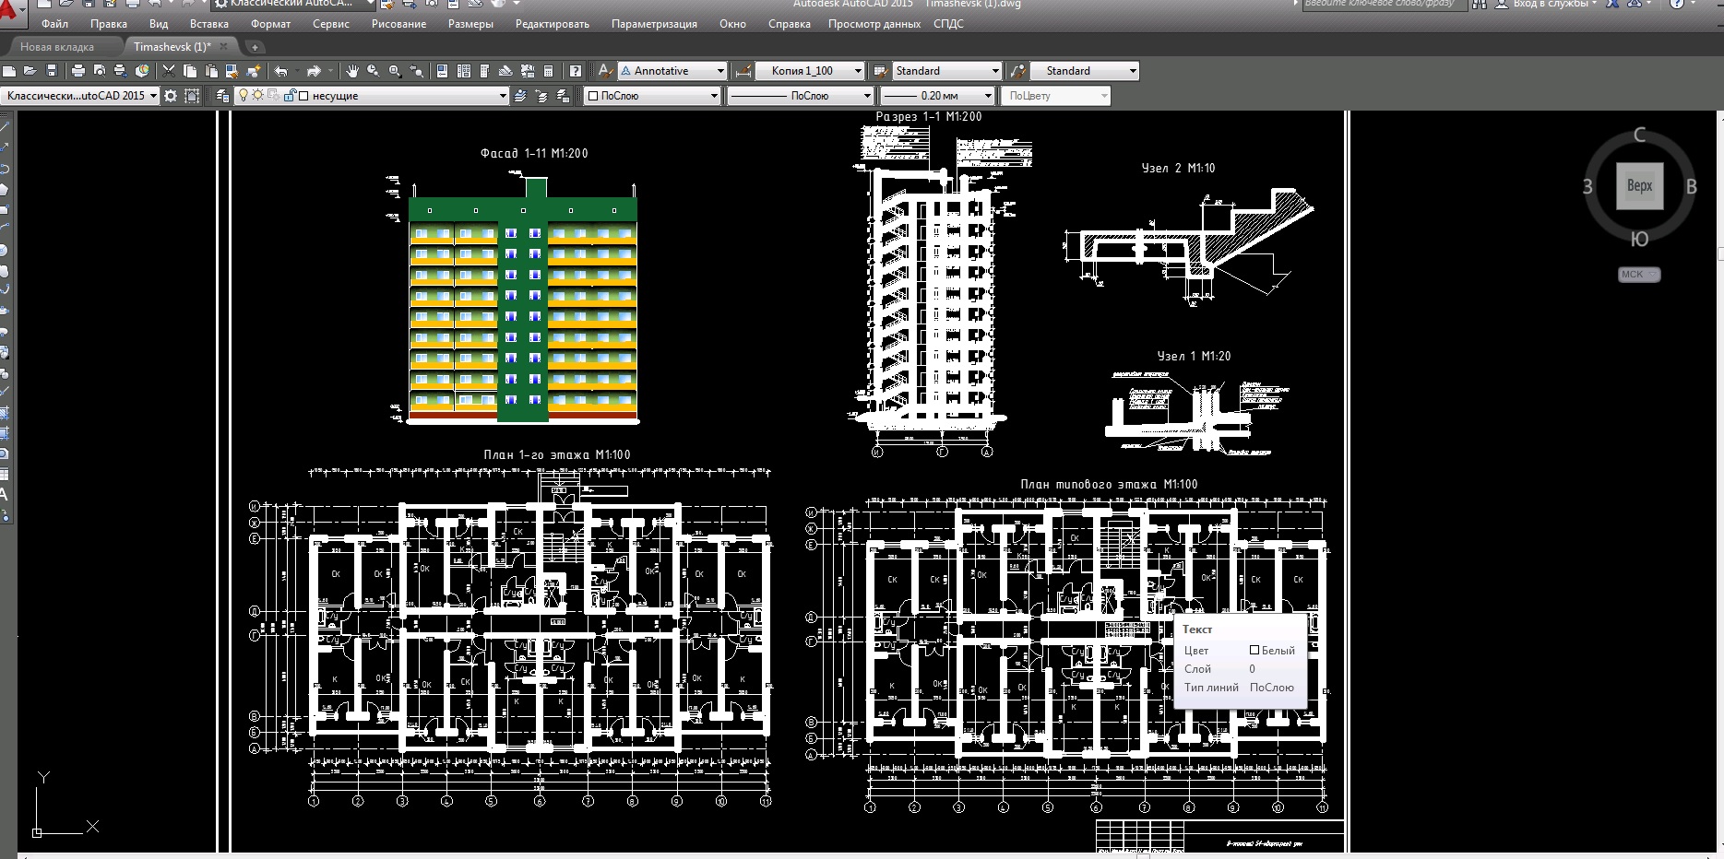This screenshot has width=1724, height=859.
Task: Open Plot Preview icon
Action: coord(100,70)
